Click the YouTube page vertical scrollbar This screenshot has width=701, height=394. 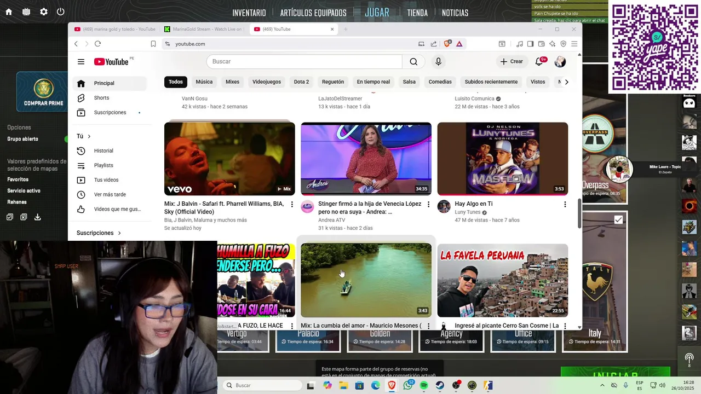point(580,213)
